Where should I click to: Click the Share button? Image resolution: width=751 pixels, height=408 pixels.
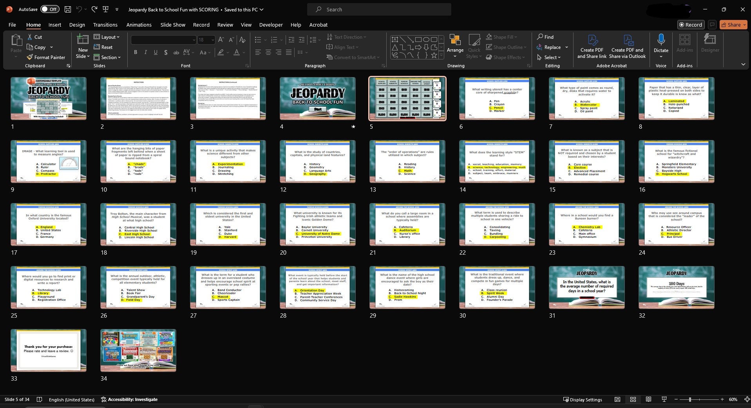pos(732,24)
